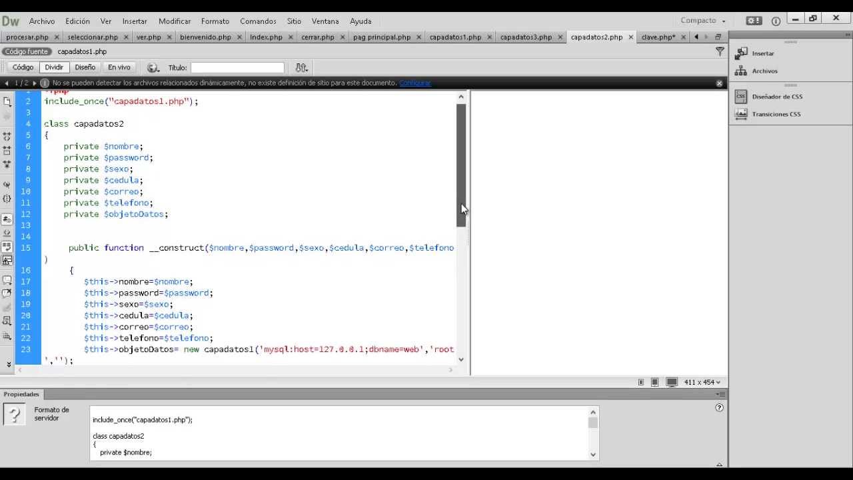This screenshot has height=480, width=853.
Task: Open the Archivos panel icon
Action: [741, 71]
